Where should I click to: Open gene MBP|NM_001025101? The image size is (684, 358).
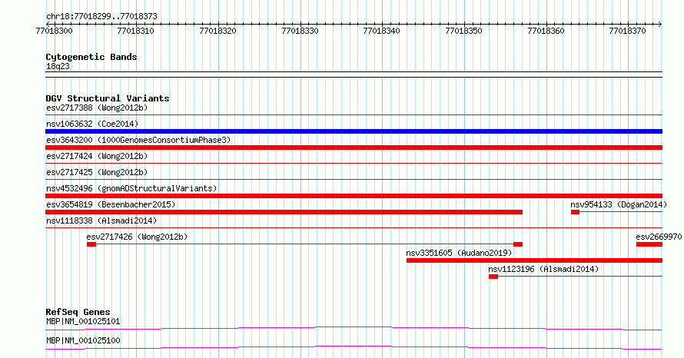(x=83, y=321)
